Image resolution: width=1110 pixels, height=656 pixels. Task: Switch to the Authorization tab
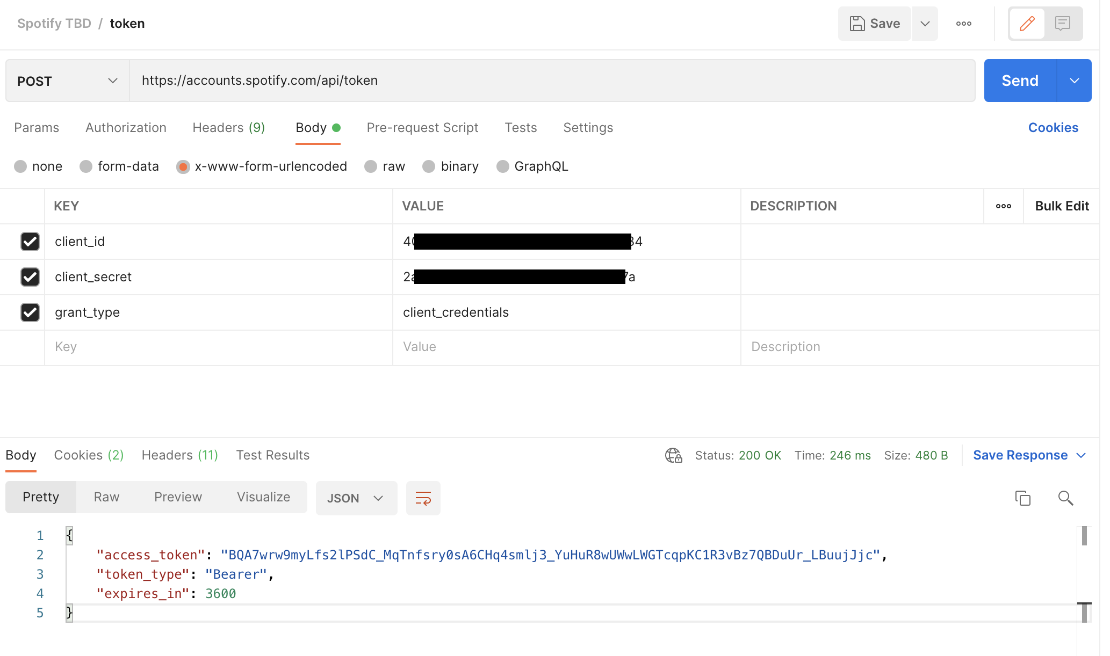[126, 128]
